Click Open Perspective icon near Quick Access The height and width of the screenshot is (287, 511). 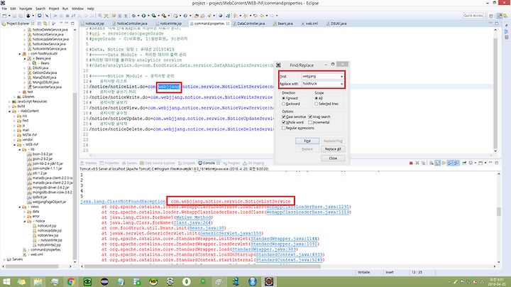click(491, 16)
